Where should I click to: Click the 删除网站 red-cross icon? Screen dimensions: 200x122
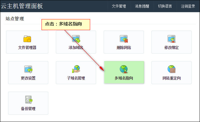(x=124, y=39)
